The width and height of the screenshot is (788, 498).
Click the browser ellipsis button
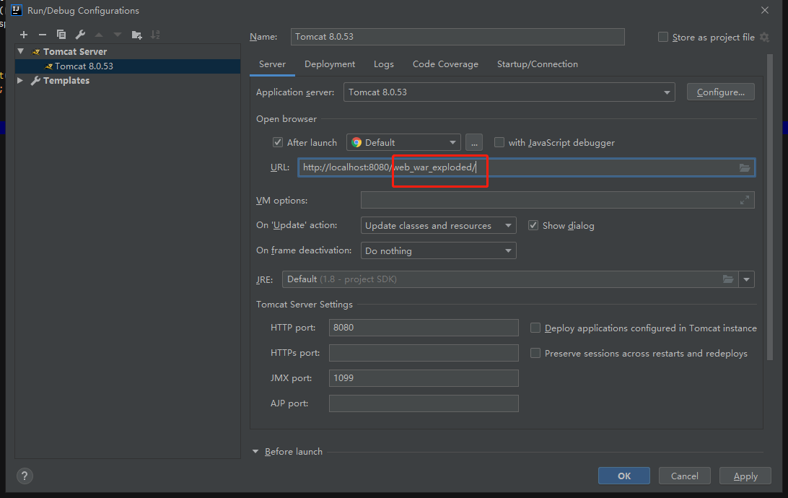(x=474, y=142)
